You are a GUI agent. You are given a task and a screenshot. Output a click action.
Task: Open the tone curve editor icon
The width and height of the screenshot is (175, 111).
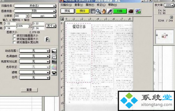54,56
